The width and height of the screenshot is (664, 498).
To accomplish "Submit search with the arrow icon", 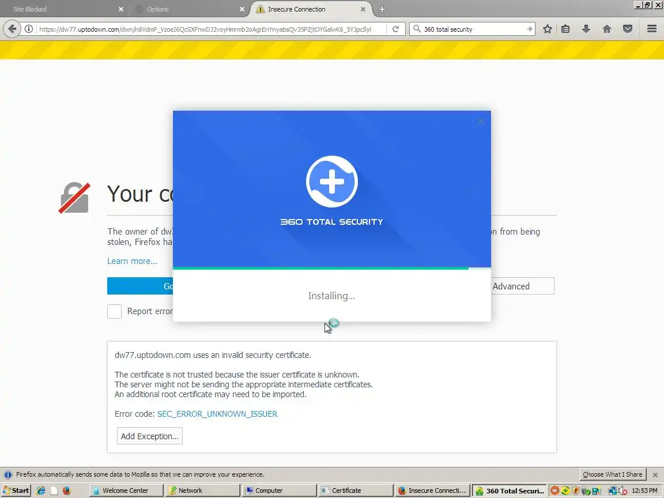I will pos(529,29).
